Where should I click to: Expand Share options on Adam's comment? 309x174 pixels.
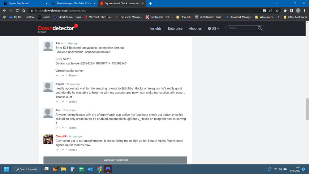coord(73,76)
